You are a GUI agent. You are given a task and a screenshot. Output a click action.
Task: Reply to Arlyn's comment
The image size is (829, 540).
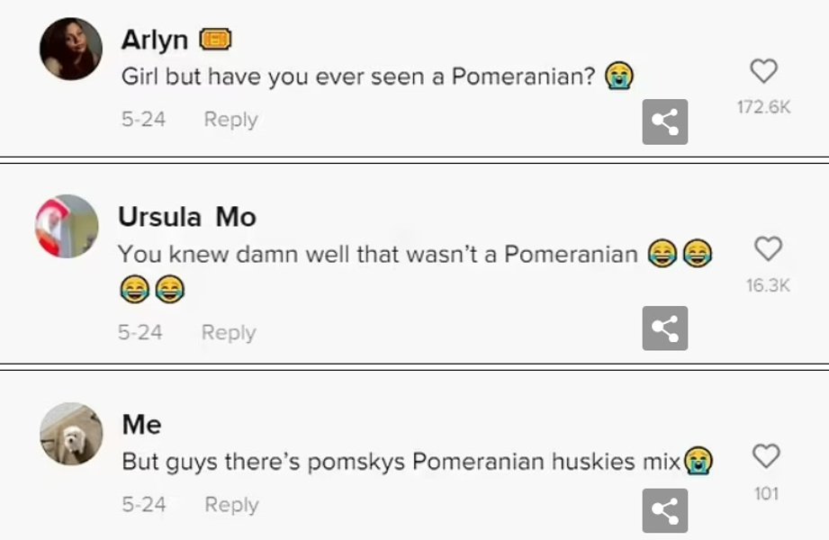pyautogui.click(x=230, y=119)
